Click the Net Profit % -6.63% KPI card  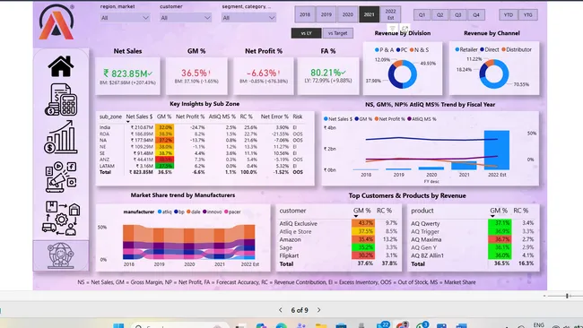[x=264, y=76]
